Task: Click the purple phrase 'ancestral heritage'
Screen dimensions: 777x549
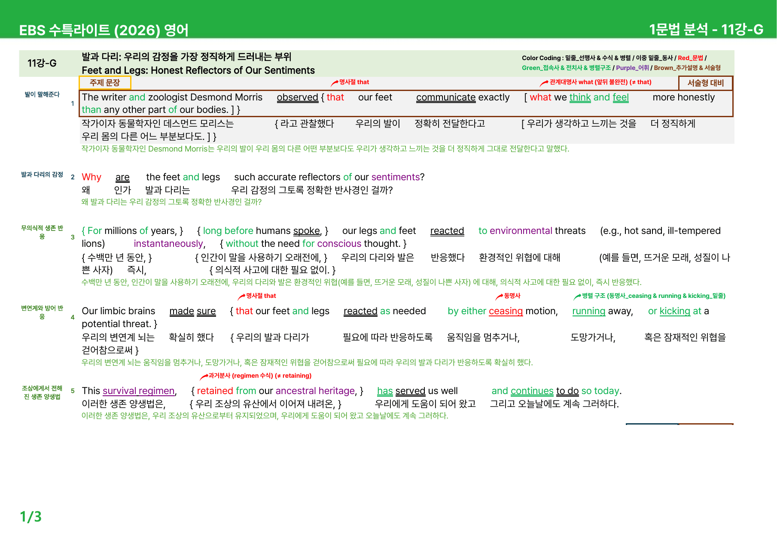Action: 315,391
